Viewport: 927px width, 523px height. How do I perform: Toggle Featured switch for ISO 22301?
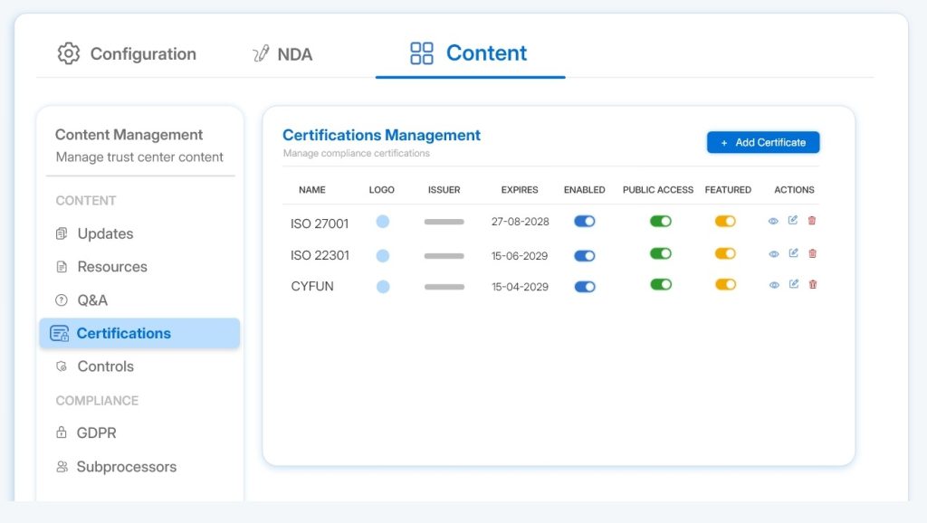[x=725, y=253]
